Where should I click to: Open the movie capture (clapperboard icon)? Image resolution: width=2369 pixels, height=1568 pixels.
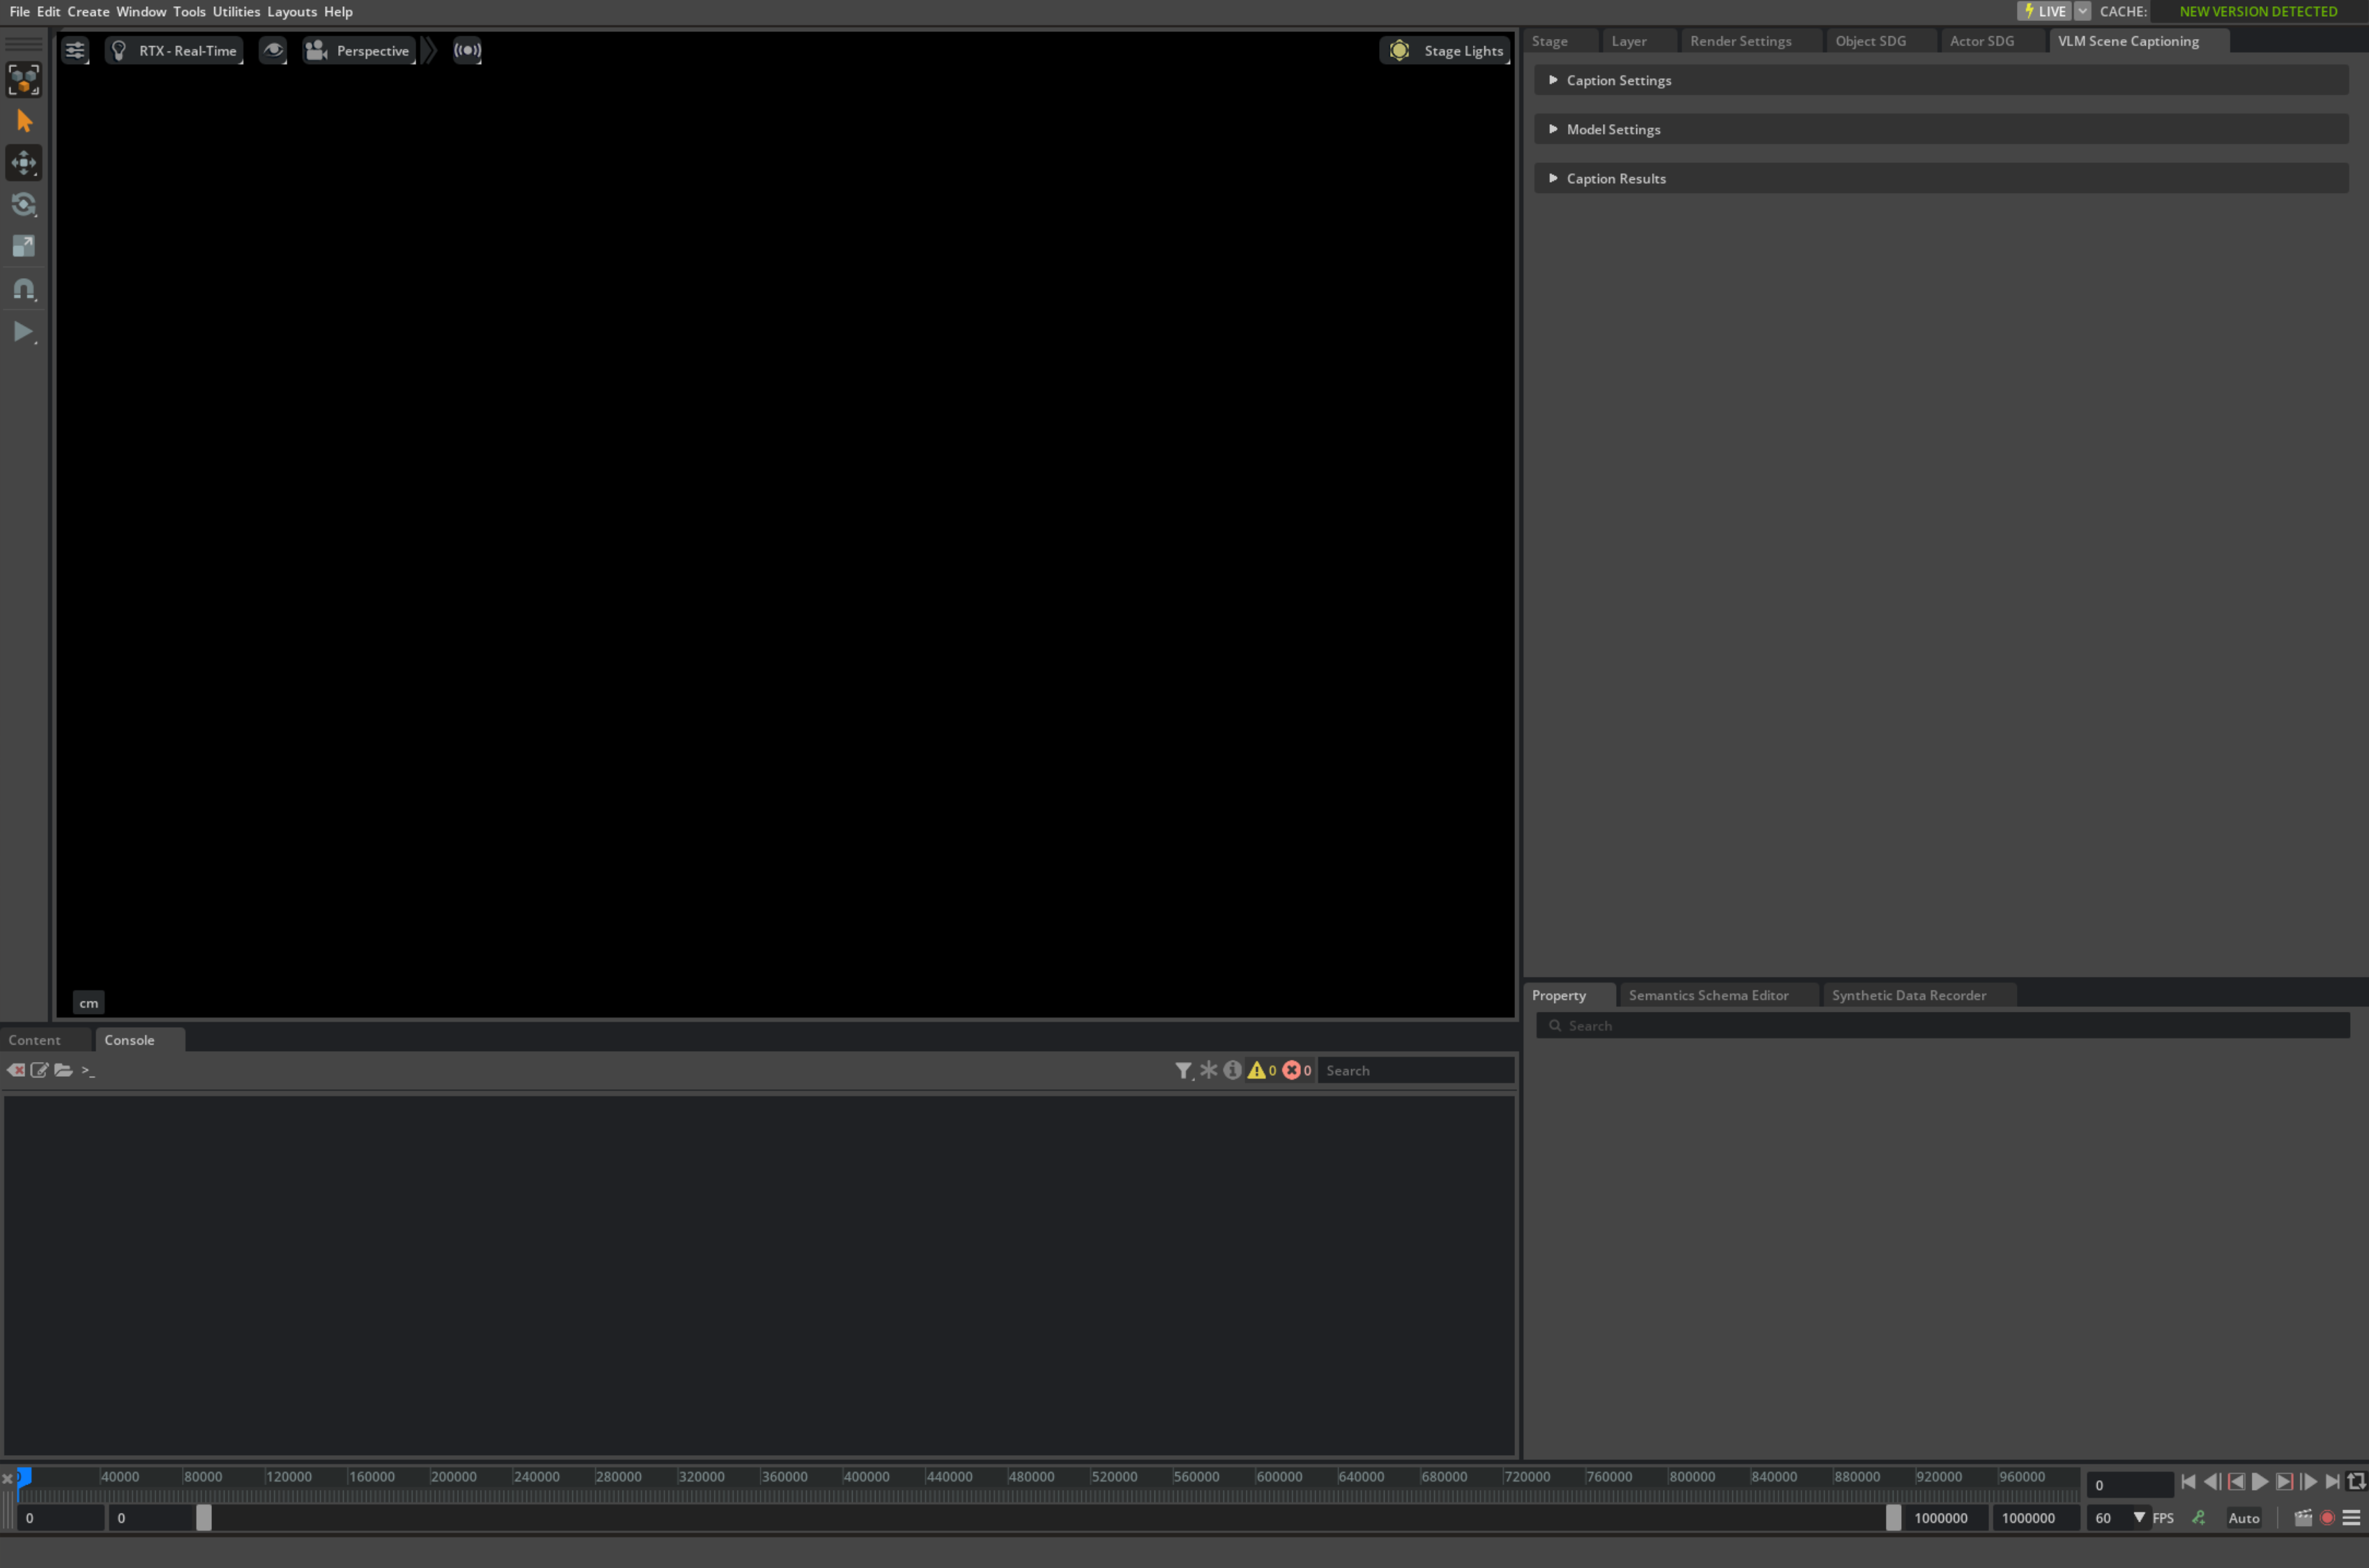[x=2303, y=1517]
